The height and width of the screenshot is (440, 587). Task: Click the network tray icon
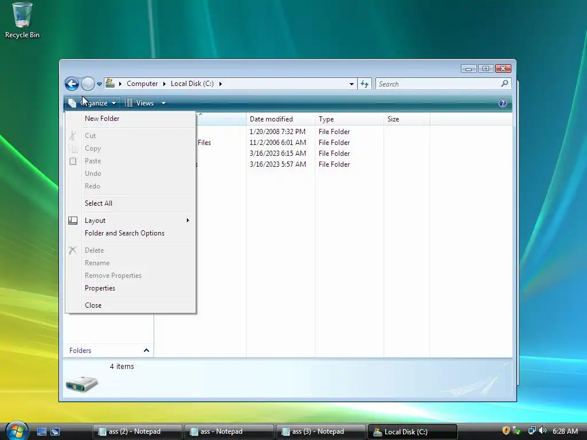click(531, 431)
